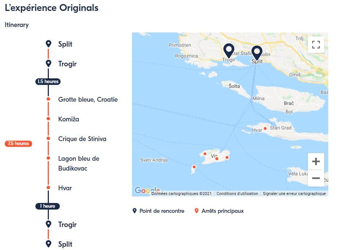Click the last Trogir pin in itinerary
The height and width of the screenshot is (250, 337).
[48, 224]
